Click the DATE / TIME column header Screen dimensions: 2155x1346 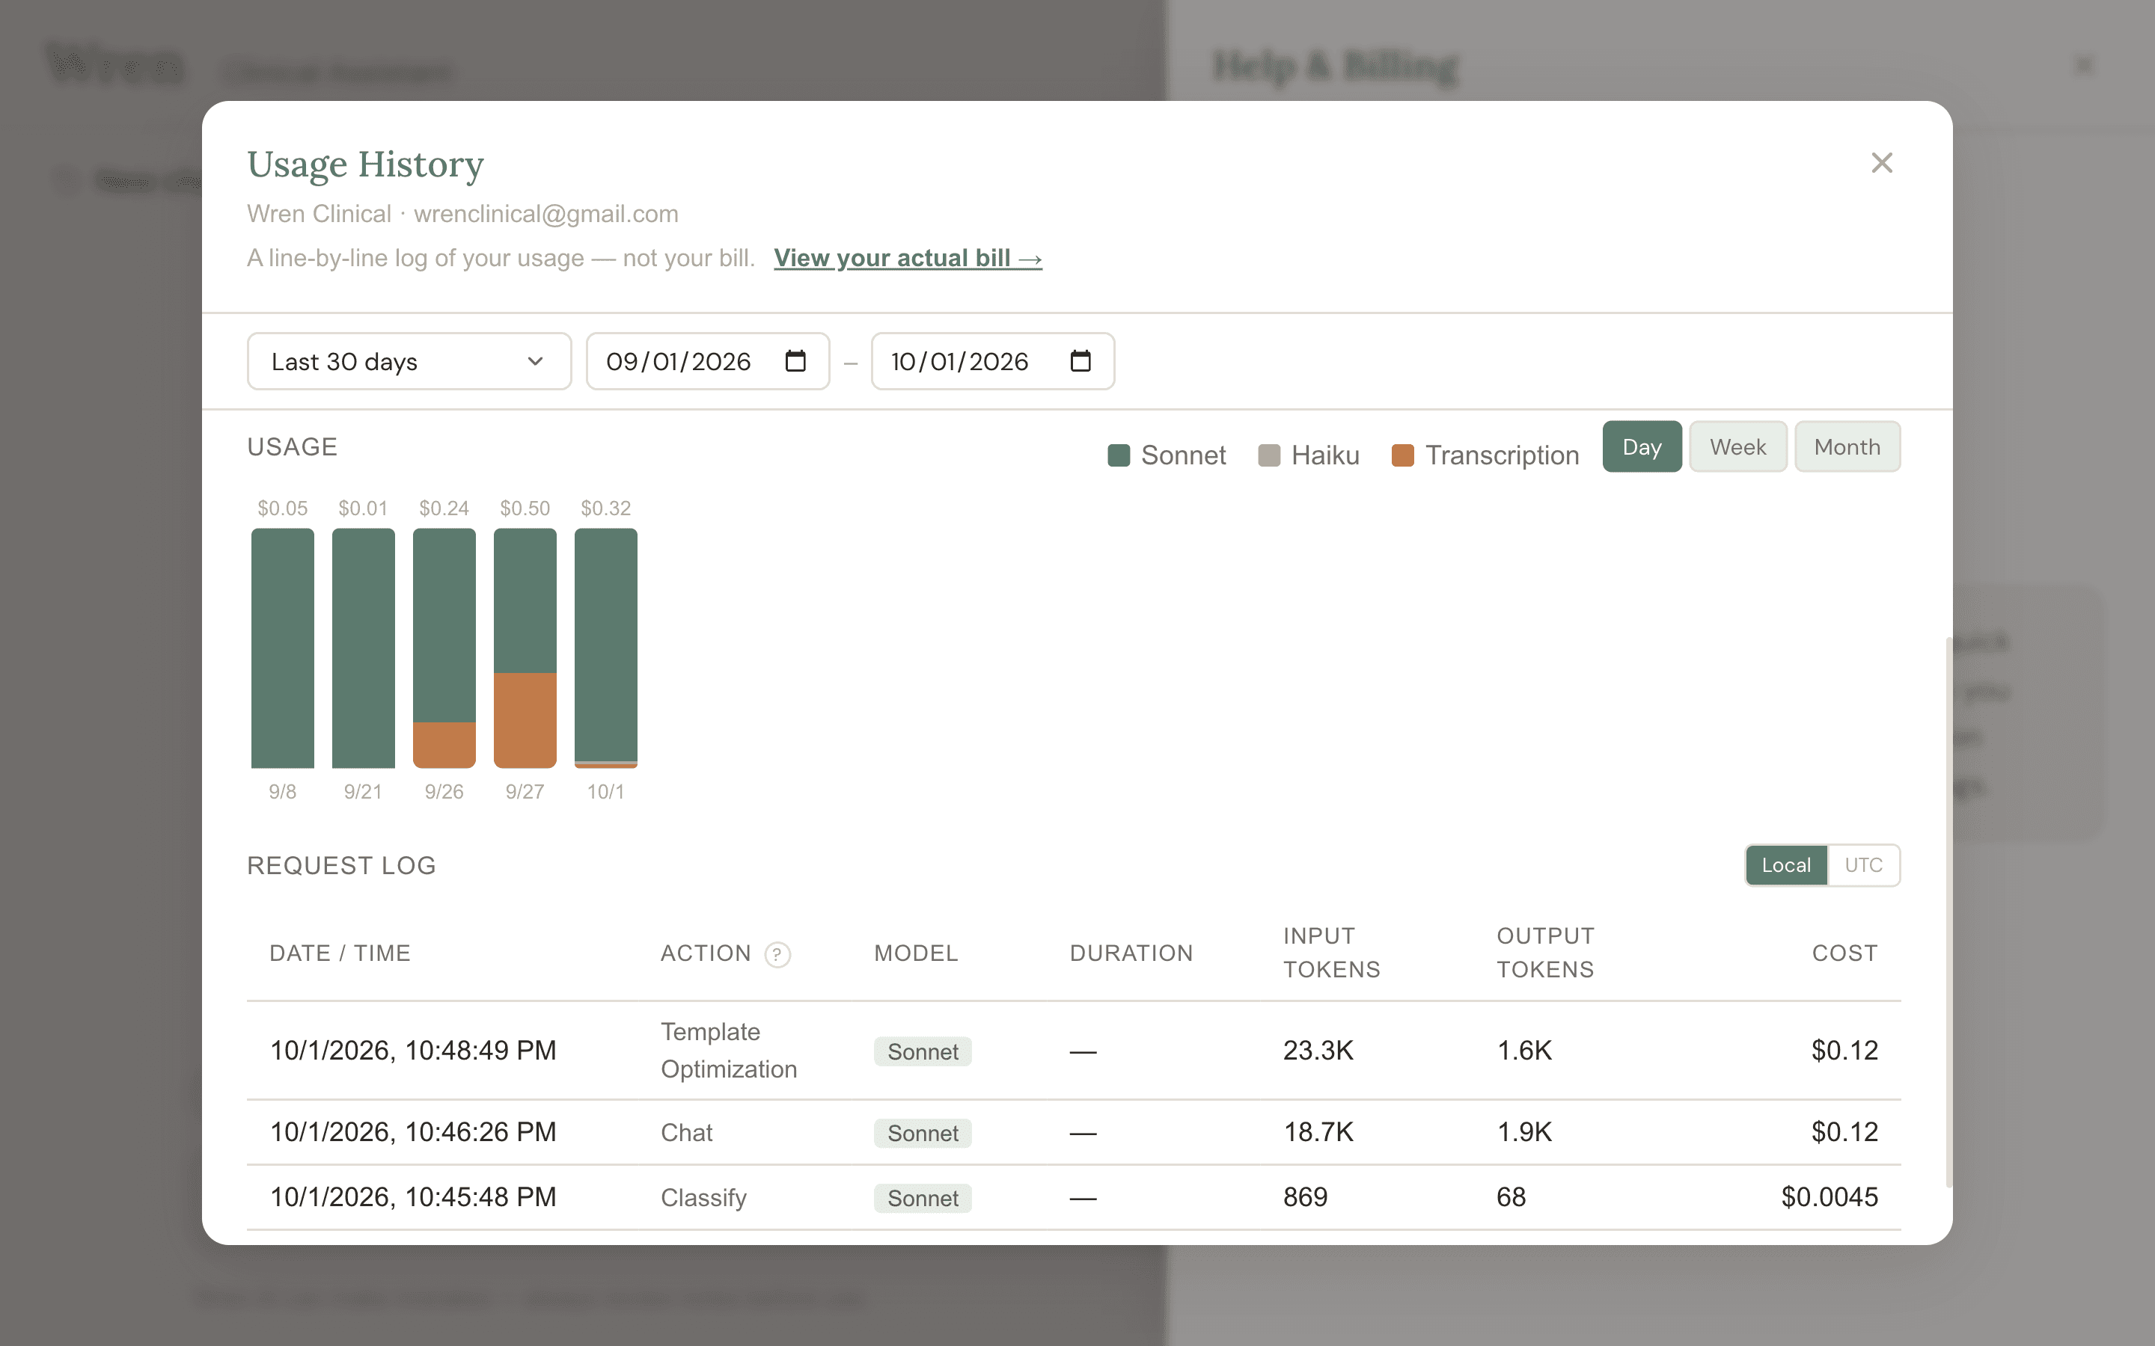click(x=340, y=953)
